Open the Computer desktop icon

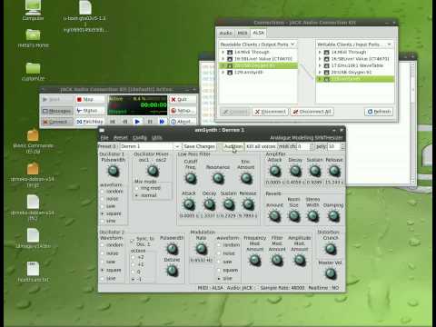coord(33,10)
